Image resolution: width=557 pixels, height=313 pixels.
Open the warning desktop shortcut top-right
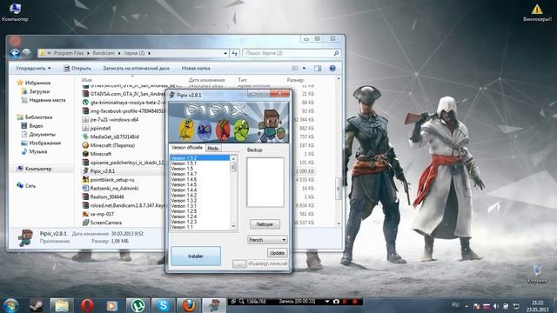click(x=537, y=12)
